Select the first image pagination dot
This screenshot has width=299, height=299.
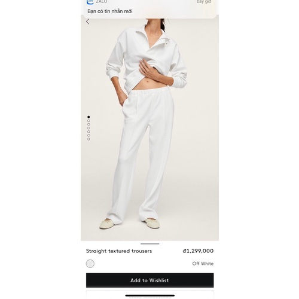click(89, 117)
